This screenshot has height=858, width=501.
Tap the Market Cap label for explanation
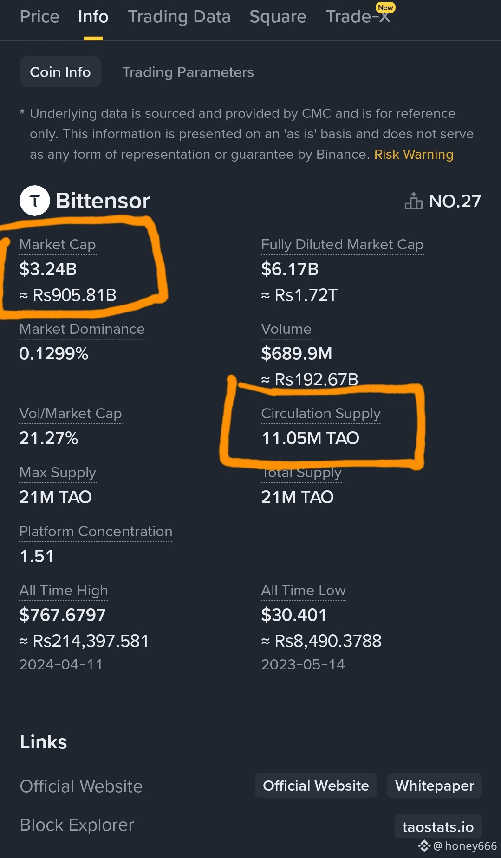[58, 245]
